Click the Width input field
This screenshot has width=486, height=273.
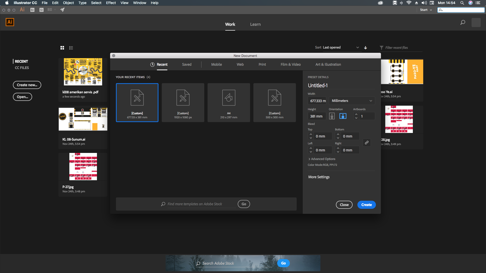click(317, 101)
